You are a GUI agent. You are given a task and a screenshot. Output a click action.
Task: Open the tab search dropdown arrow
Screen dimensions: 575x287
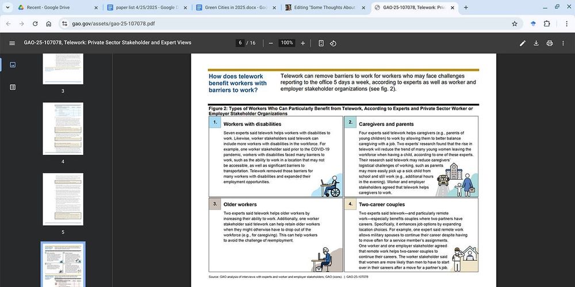[x=7, y=7]
